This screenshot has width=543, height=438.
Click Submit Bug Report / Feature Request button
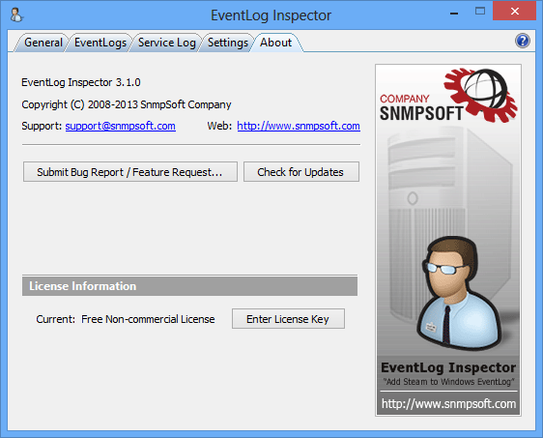pyautogui.click(x=130, y=172)
